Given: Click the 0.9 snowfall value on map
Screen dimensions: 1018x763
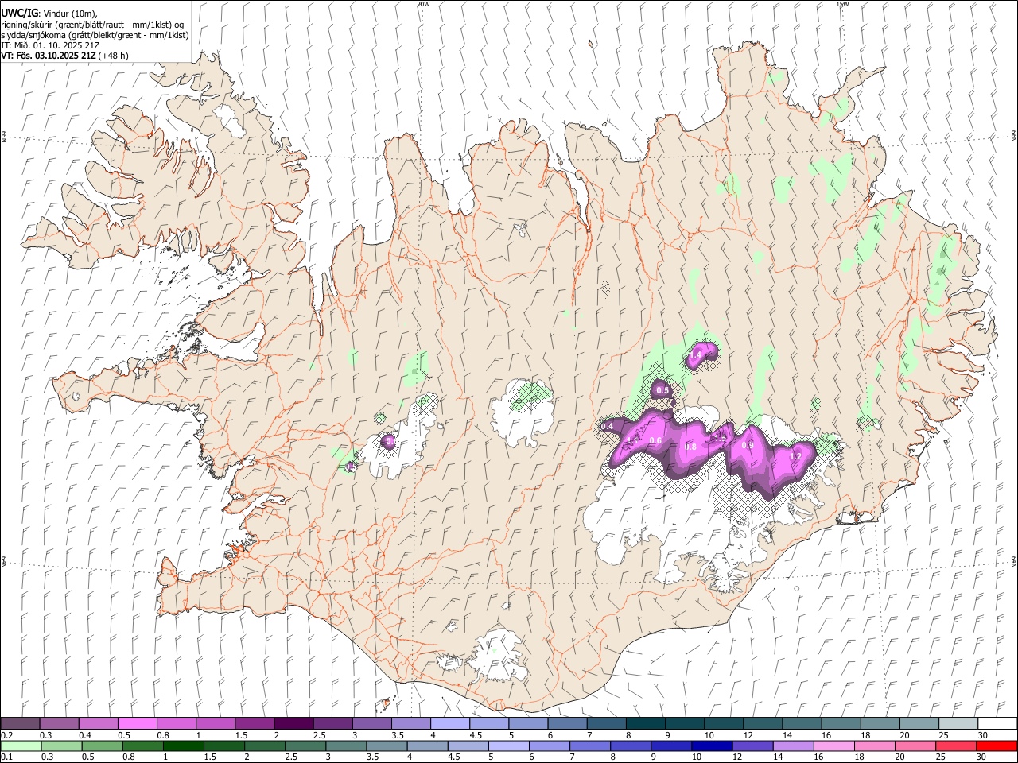Looking at the screenshot, I should pos(748,446).
